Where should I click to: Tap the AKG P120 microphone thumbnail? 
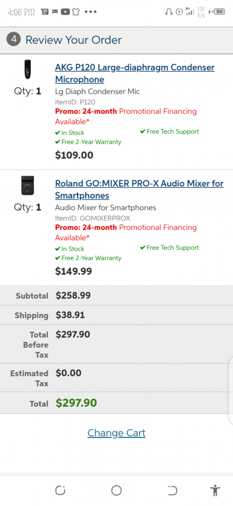click(x=28, y=69)
